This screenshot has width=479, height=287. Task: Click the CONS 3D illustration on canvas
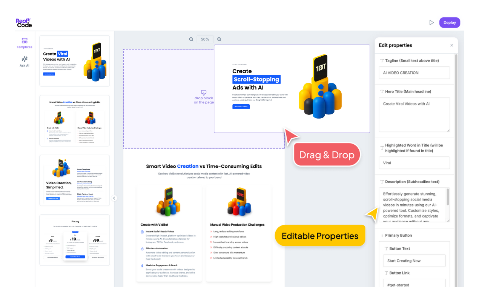coord(239,202)
